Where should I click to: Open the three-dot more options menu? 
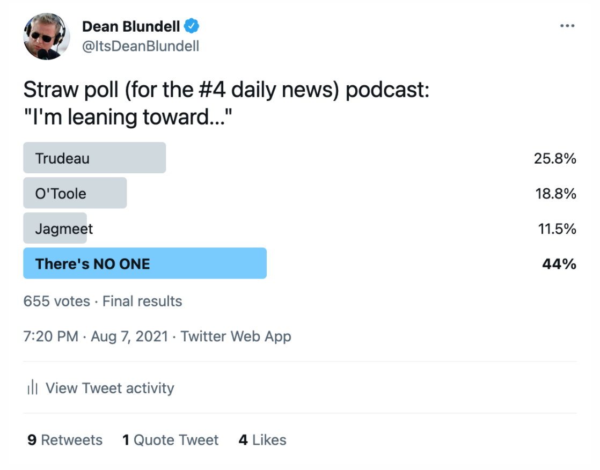click(567, 26)
